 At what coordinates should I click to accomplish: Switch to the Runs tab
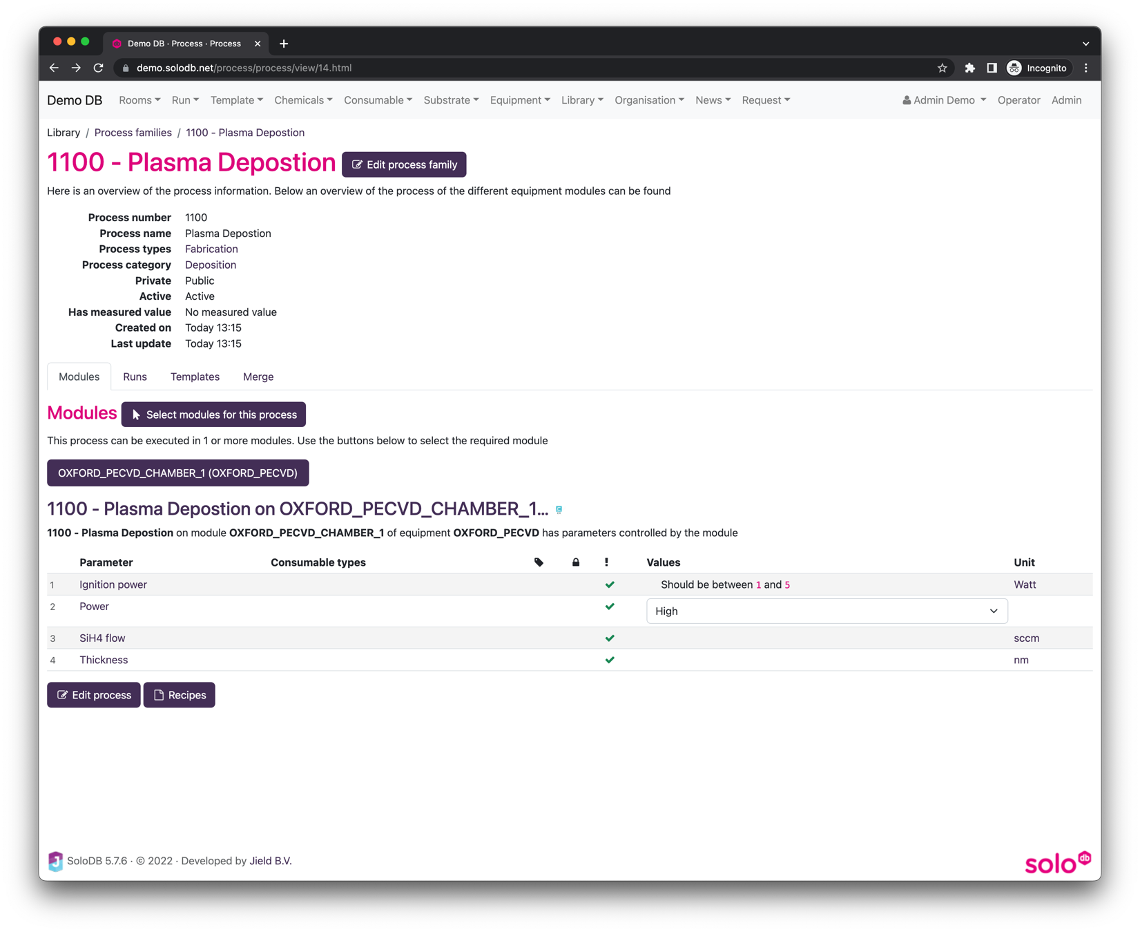click(135, 377)
